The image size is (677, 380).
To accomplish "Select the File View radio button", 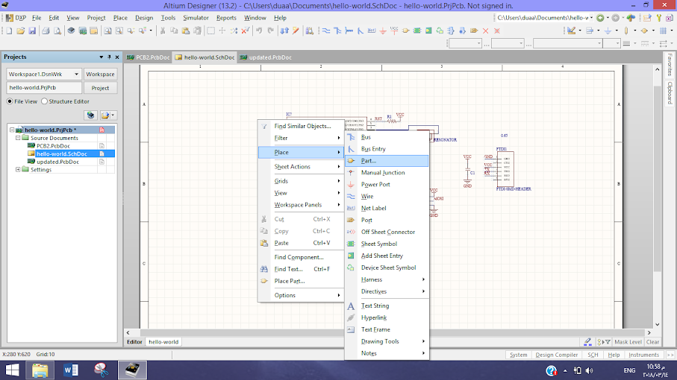I will 10,101.
